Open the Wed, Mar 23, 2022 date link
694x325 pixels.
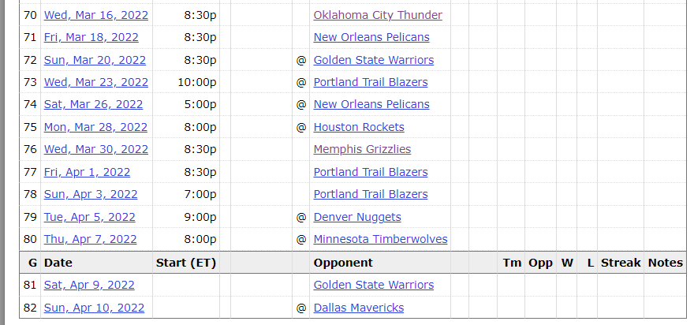pos(95,82)
